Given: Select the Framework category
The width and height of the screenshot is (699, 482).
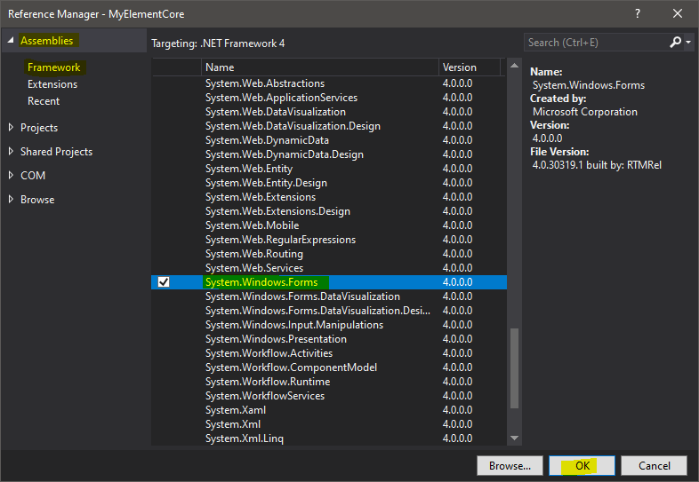Looking at the screenshot, I should pyautogui.click(x=53, y=67).
